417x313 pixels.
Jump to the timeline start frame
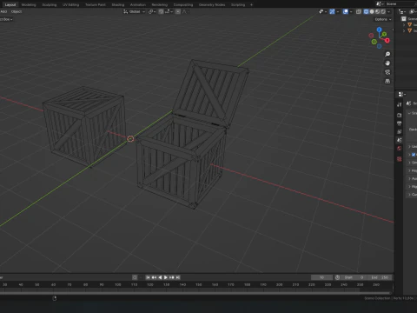[148, 277]
